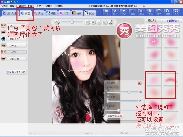Select the 加腮红 blush option
This screenshot has height=137, width=183.
click(x=16, y=52)
